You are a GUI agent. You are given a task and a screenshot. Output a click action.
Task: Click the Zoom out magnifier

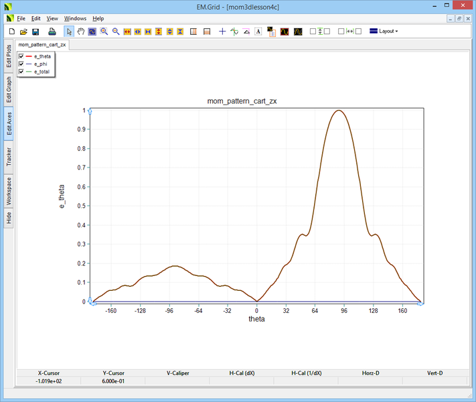tap(116, 31)
